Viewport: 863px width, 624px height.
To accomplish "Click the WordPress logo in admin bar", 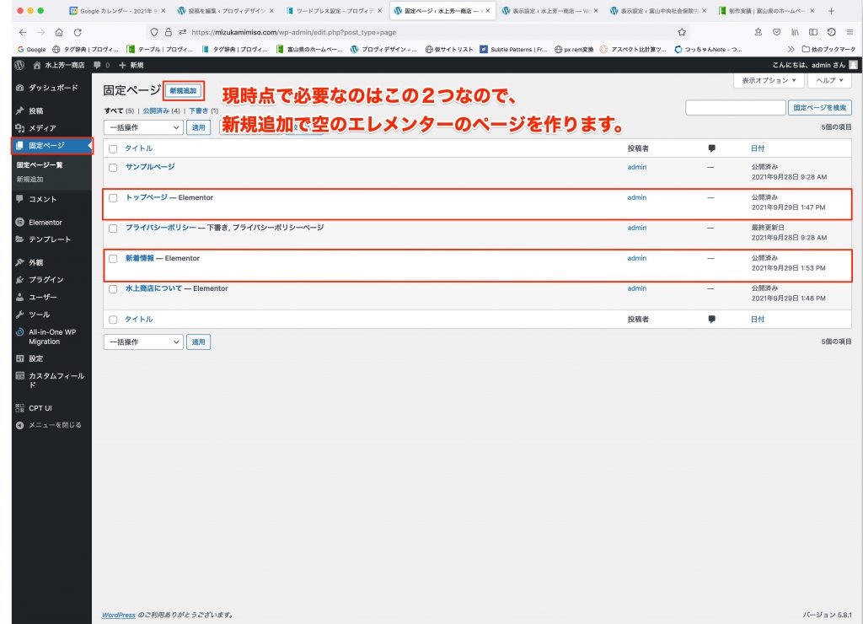I will (19, 65).
